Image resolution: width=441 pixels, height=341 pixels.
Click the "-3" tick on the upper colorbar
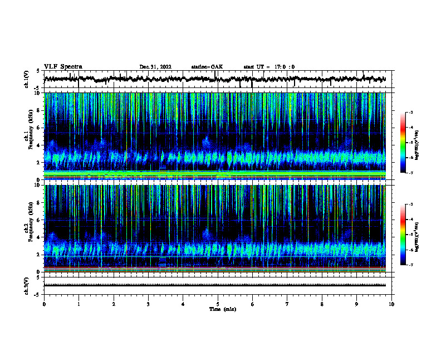click(x=410, y=113)
